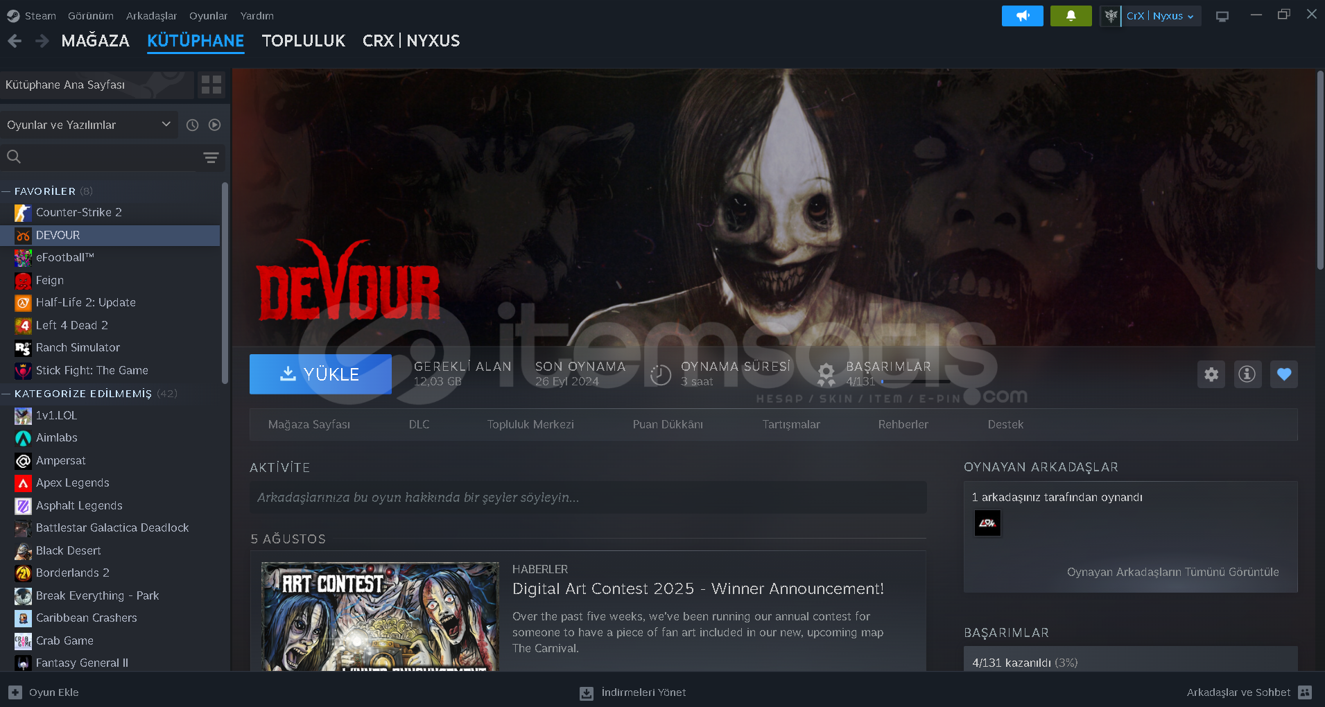
Task: Click the achievements gear badge icon
Action: coord(826,374)
